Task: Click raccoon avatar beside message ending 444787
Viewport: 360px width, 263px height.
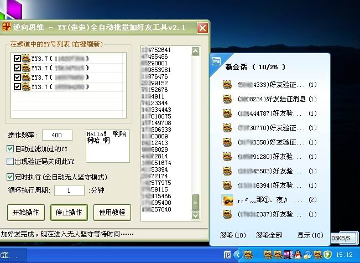Action: click(227, 114)
